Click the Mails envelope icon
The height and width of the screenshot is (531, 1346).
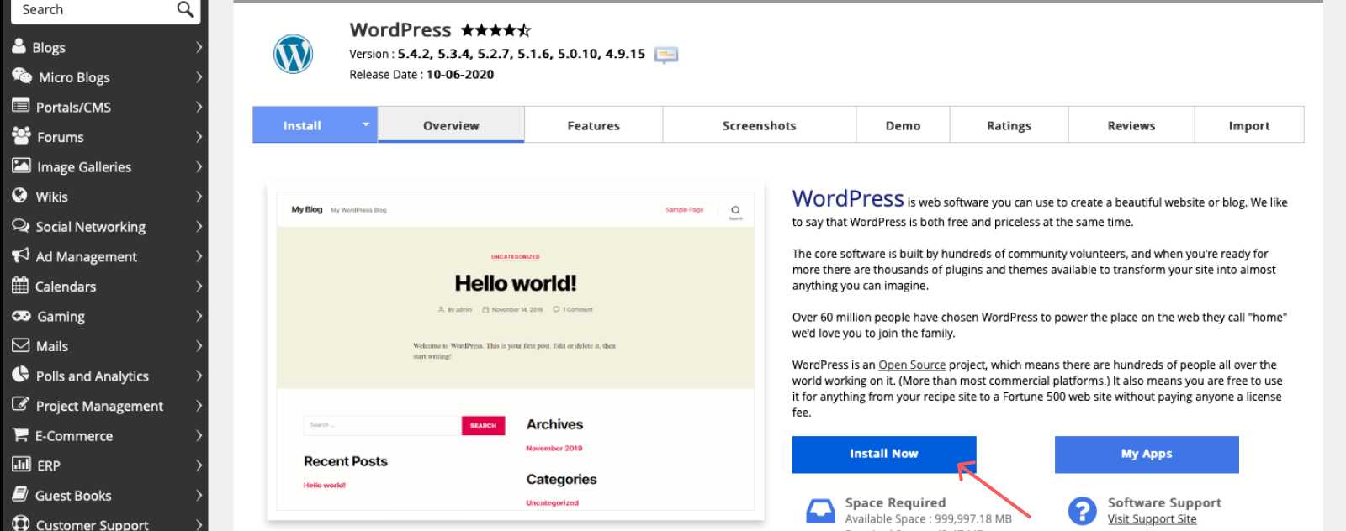(x=20, y=345)
